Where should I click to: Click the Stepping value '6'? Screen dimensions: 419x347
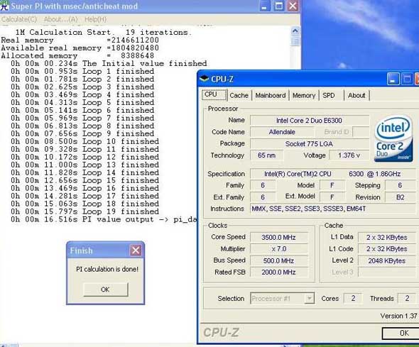coord(400,185)
